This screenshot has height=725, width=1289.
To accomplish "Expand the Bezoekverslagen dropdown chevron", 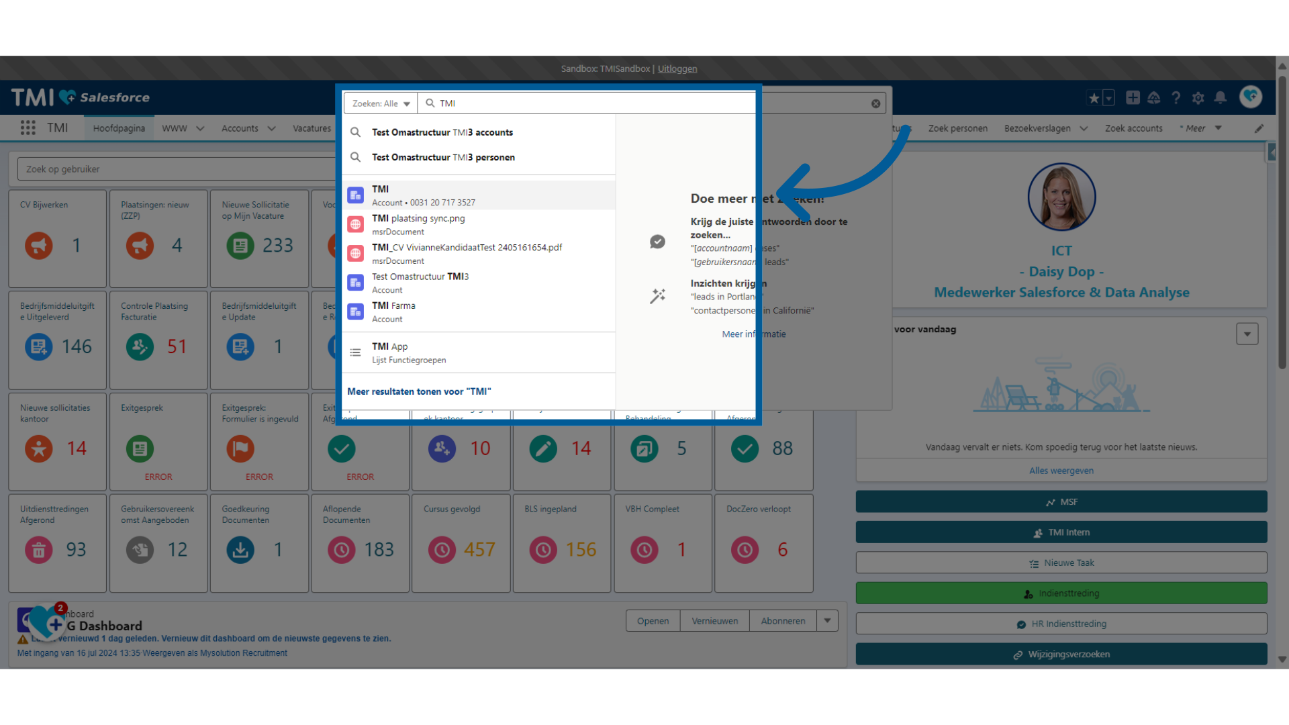I will pyautogui.click(x=1084, y=128).
